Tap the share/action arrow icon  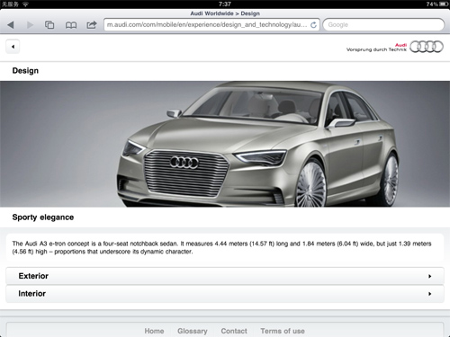92,24
